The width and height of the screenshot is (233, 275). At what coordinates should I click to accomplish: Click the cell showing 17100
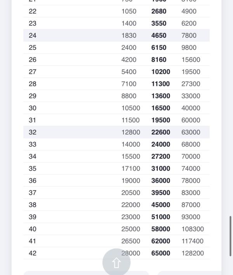130,168
